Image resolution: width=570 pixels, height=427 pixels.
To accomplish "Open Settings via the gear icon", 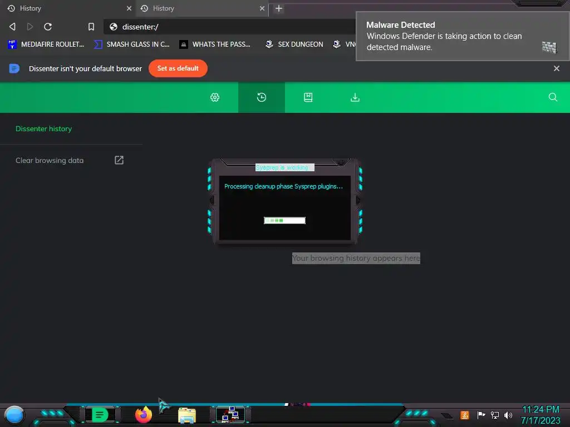I will coord(215,97).
